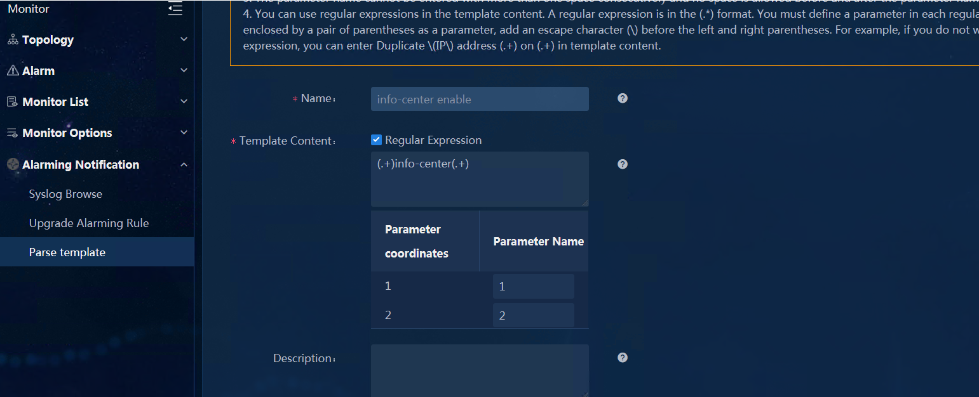Collapse Alarming Notification section chevron
This screenshot has width=979, height=397.
click(184, 164)
